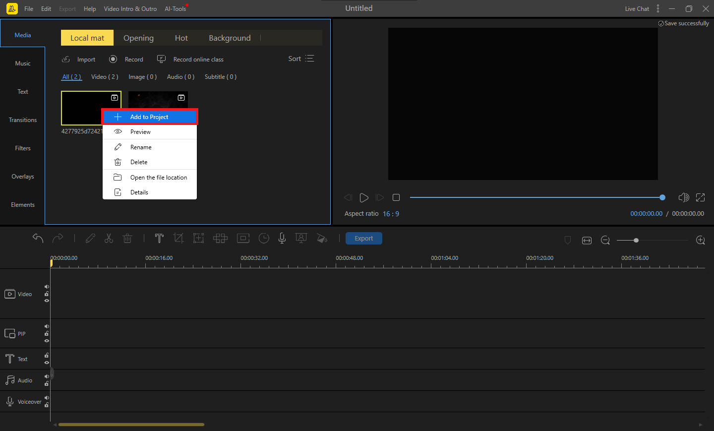Open the Transitions sidebar panel
The image size is (714, 431).
(23, 120)
